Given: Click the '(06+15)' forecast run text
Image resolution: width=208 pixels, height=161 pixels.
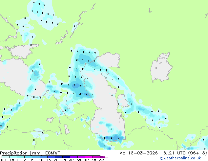Looking at the screenshot, I should pyautogui.click(x=198, y=153).
